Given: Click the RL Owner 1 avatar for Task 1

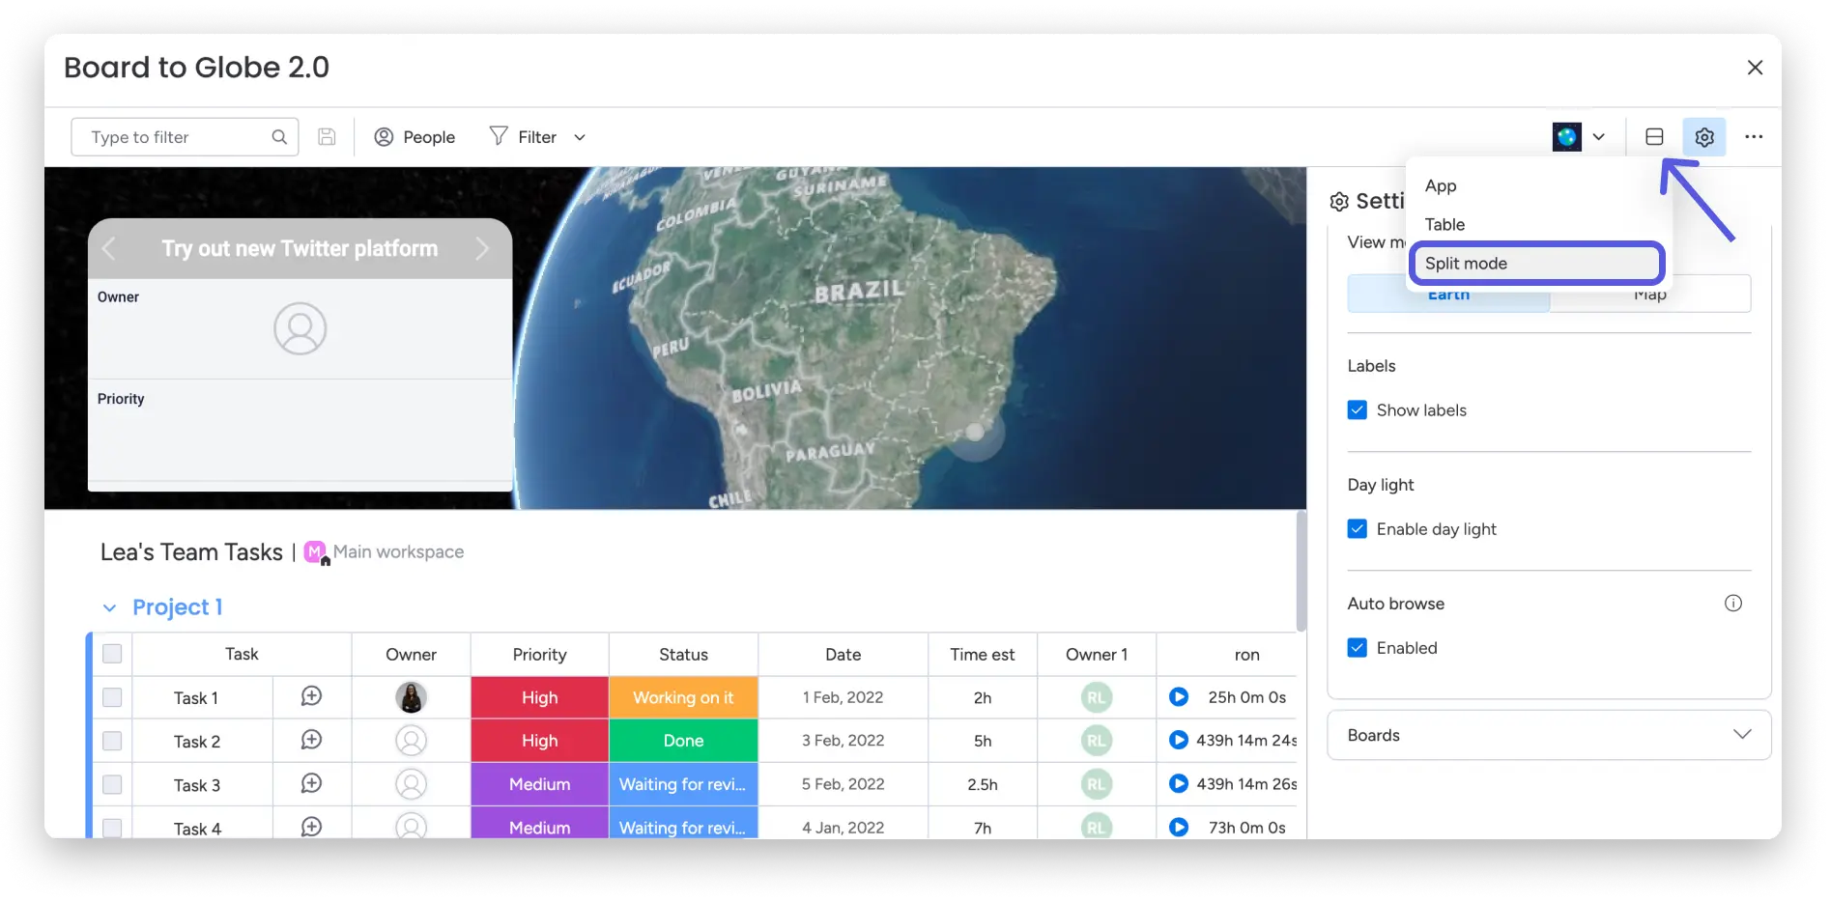Looking at the screenshot, I should 1097,697.
